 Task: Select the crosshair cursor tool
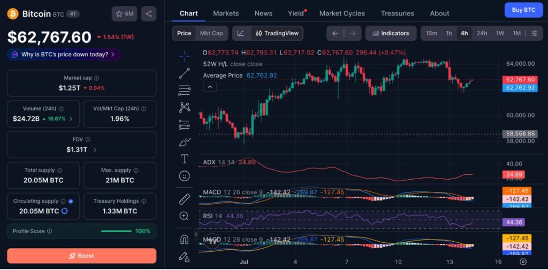coord(185,56)
